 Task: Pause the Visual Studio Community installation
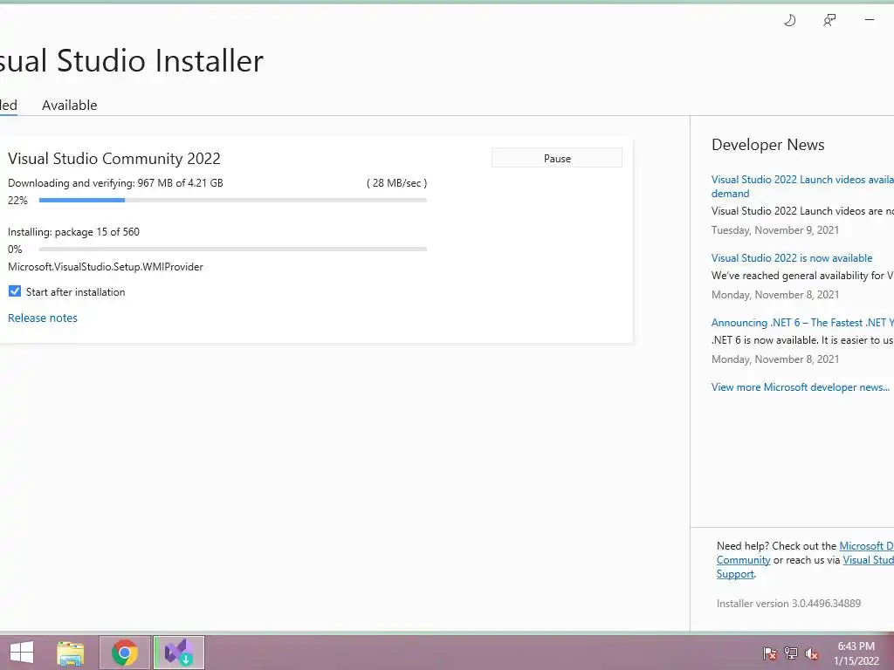[x=557, y=159]
